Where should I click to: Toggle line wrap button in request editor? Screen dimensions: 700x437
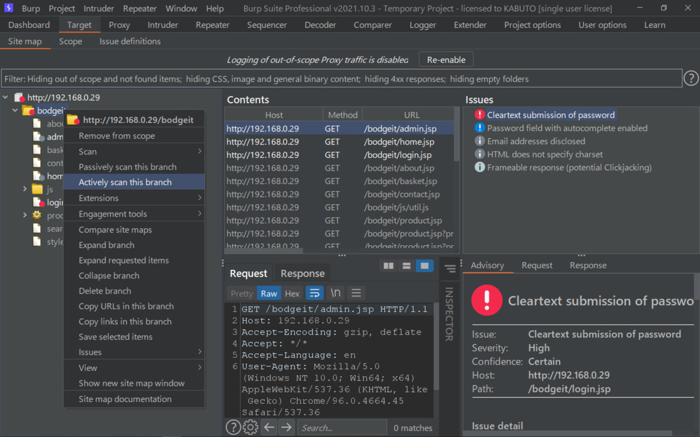pyautogui.click(x=315, y=293)
